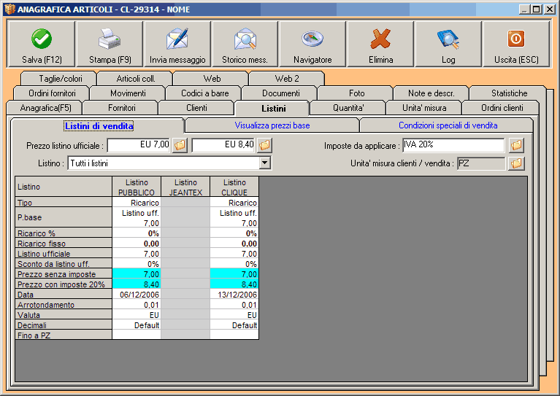Screen dimensions: 560x396
Task: Open the Fornitori tab
Action: point(121,108)
